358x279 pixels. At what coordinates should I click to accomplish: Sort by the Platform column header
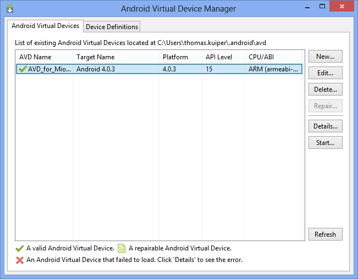pyautogui.click(x=180, y=57)
